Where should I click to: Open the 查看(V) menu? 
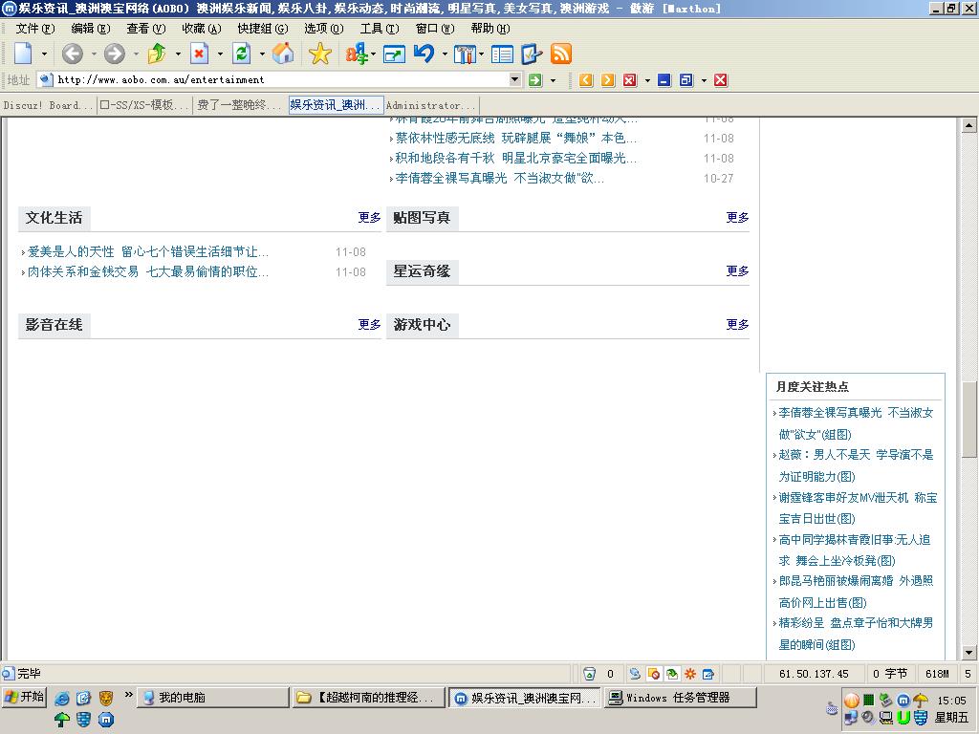(x=146, y=29)
